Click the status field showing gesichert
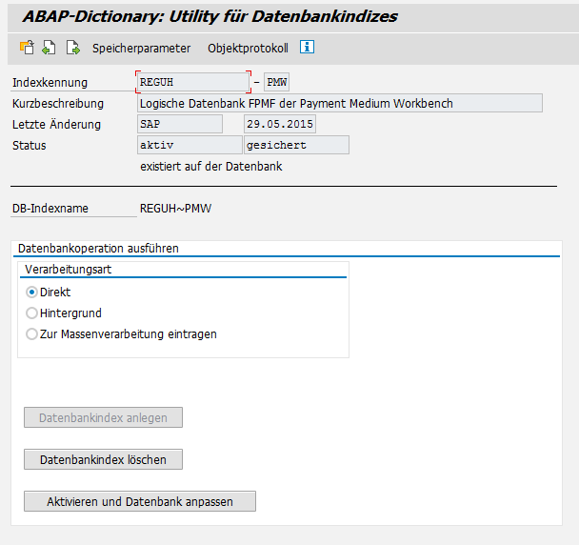This screenshot has width=579, height=545. 296,146
